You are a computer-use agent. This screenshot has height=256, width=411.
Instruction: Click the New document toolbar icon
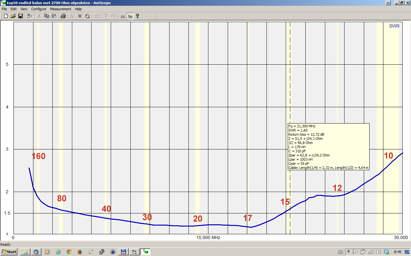pyautogui.click(x=6, y=16)
